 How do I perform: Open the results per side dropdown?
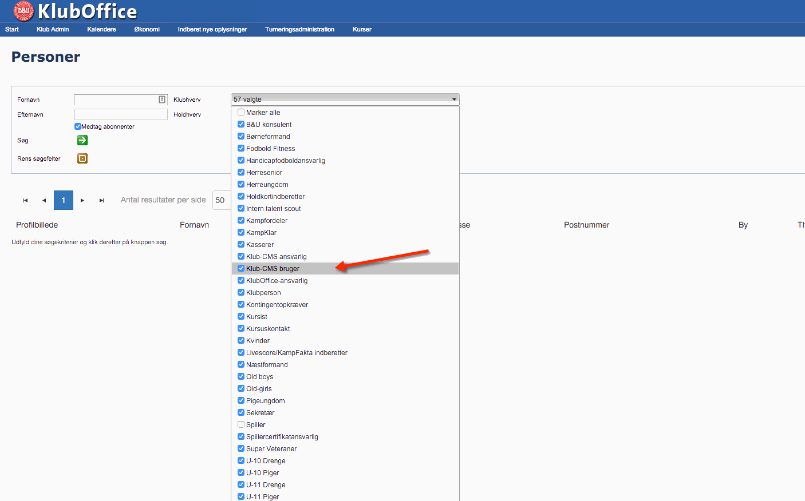coord(221,200)
